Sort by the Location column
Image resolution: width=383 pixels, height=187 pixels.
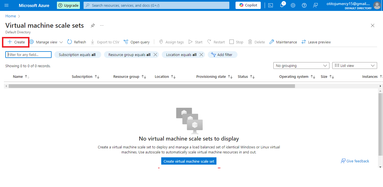tap(165, 76)
